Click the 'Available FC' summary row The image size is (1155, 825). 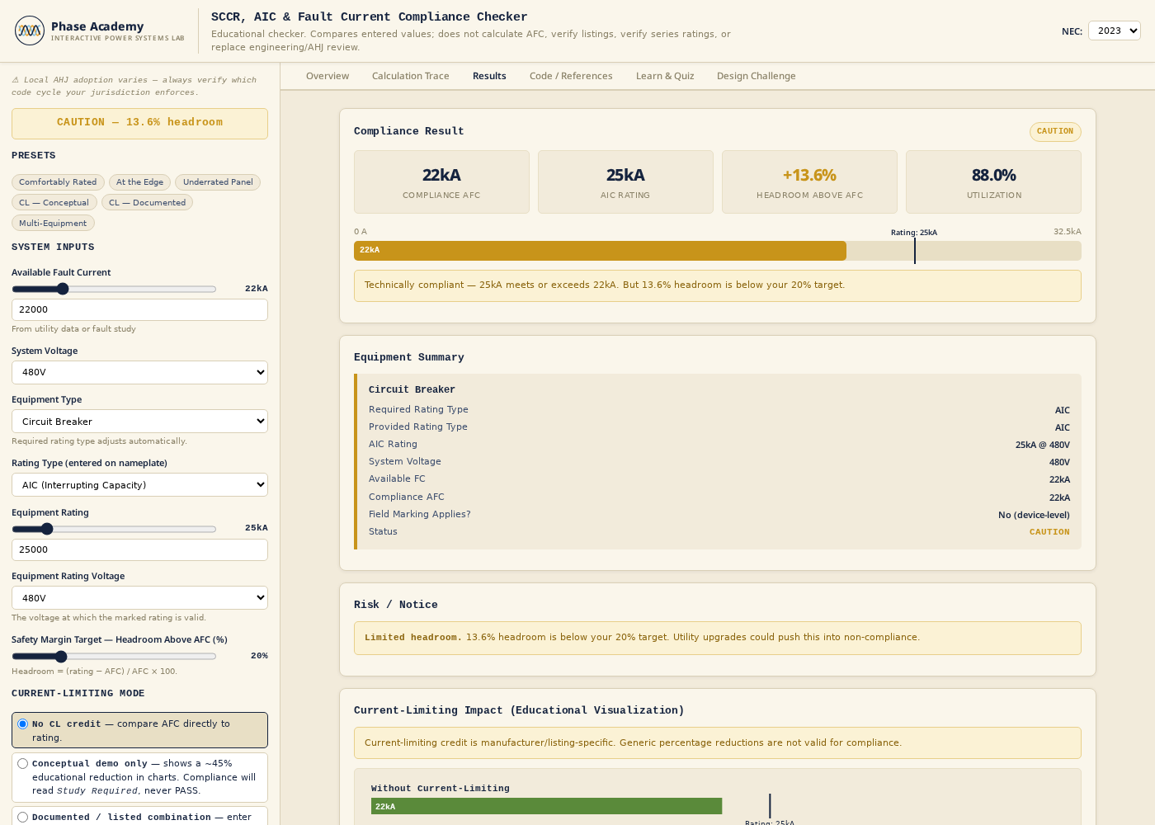(x=719, y=479)
